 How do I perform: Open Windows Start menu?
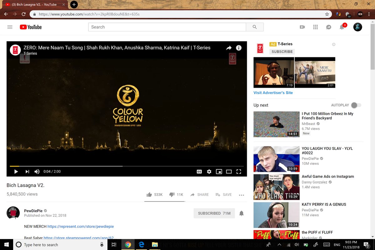(x=7, y=245)
